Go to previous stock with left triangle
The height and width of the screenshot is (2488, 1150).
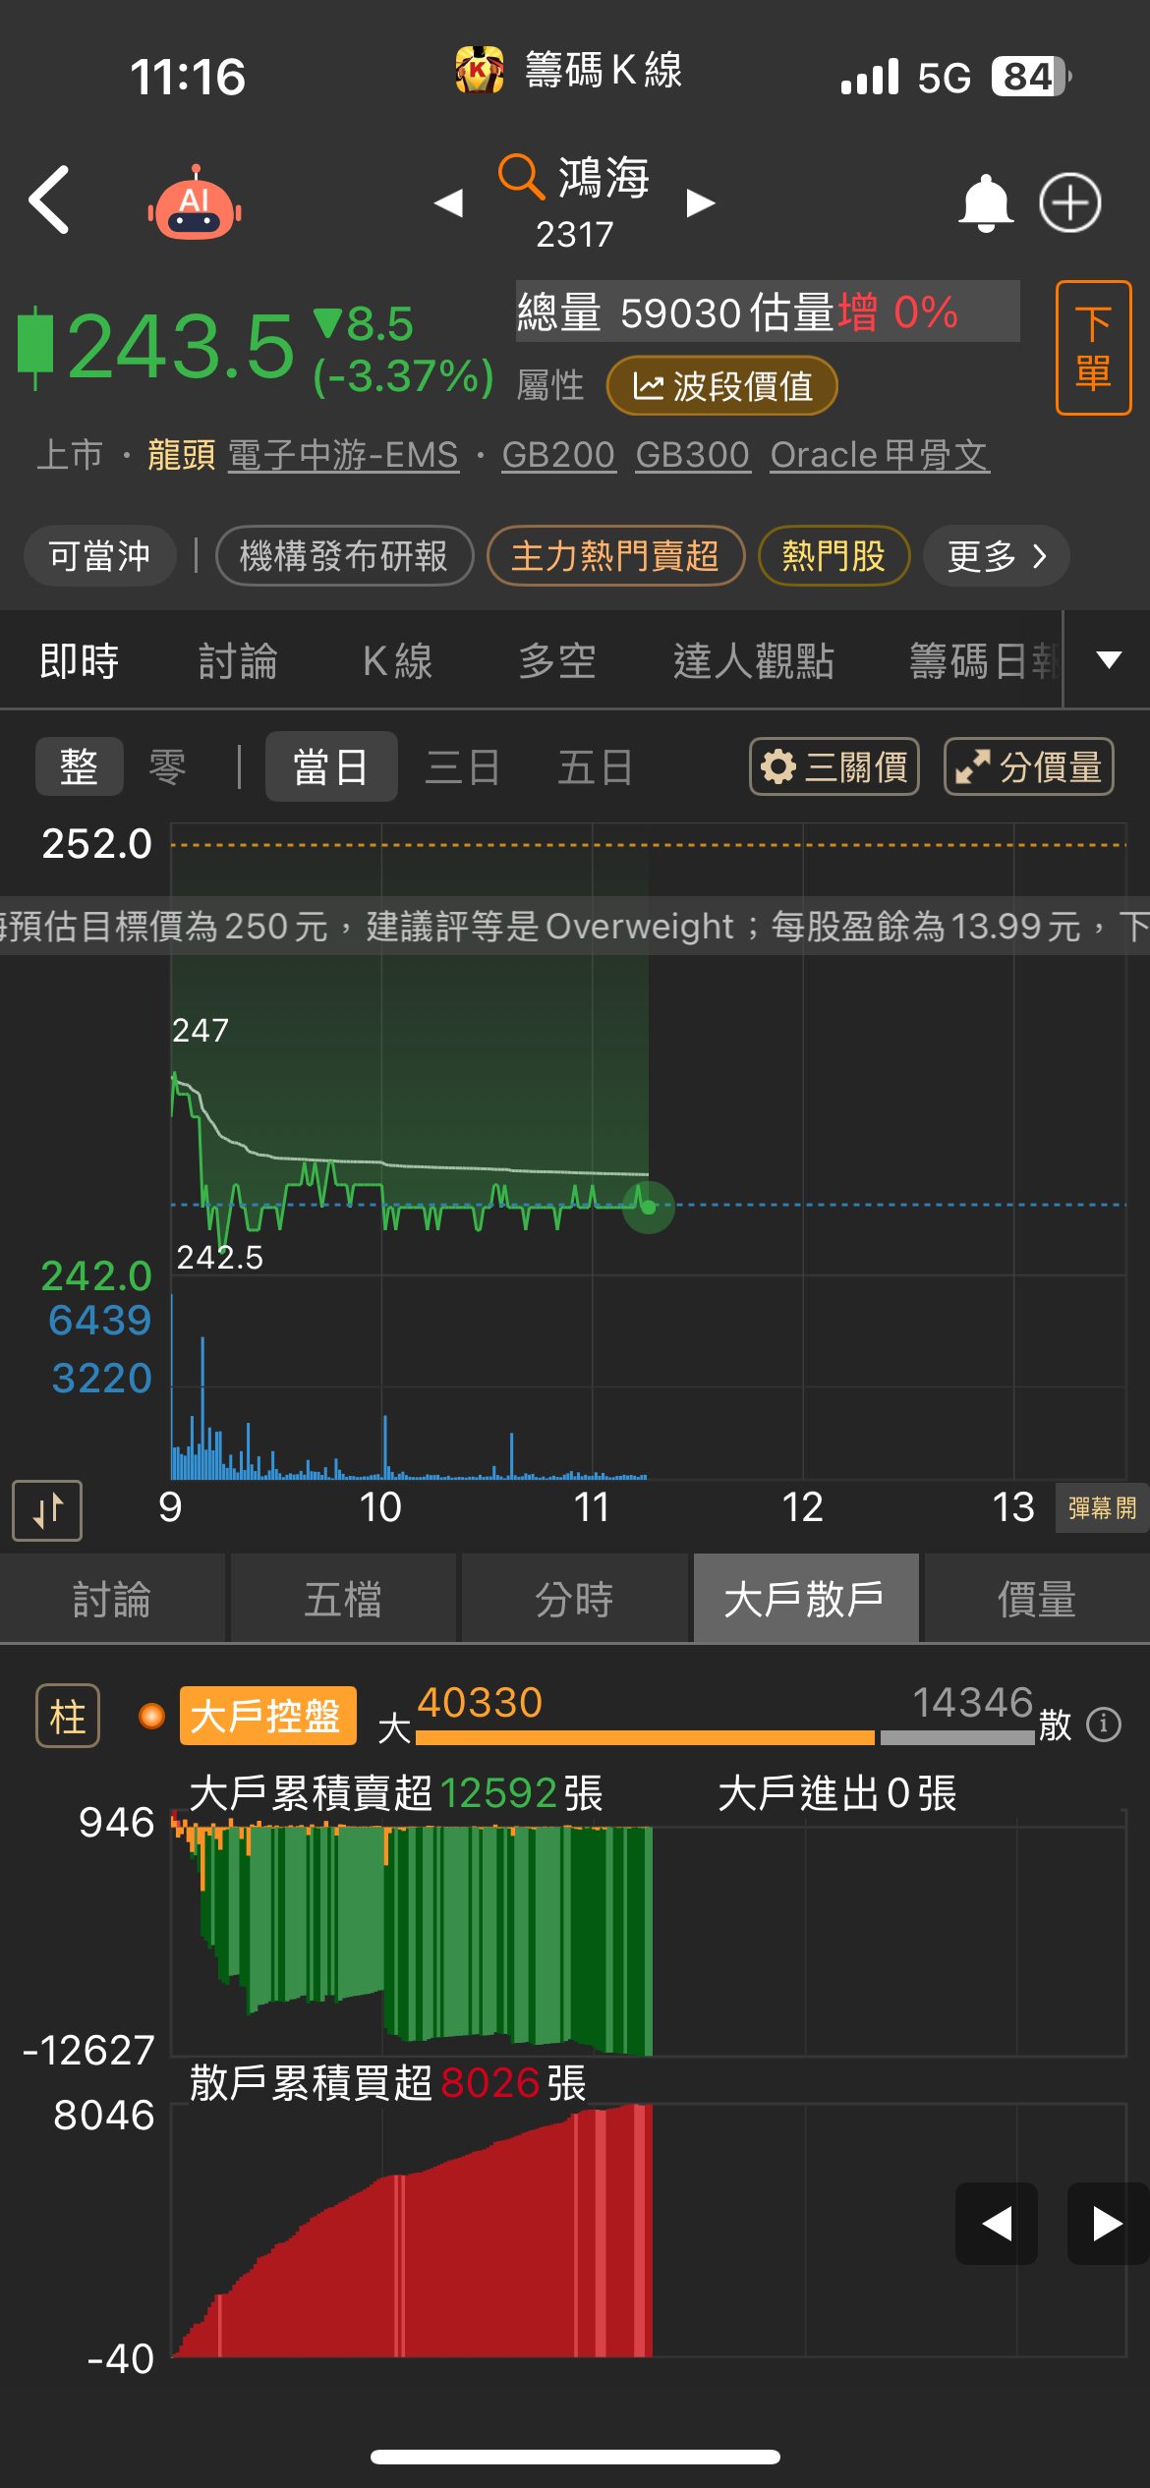pyautogui.click(x=448, y=203)
